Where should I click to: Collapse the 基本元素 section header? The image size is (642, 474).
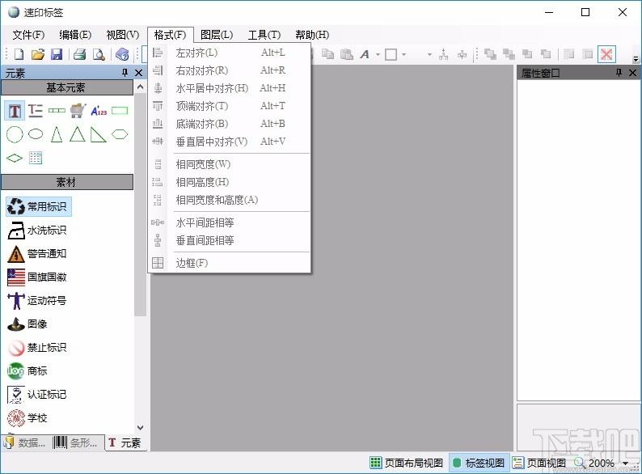click(67, 87)
